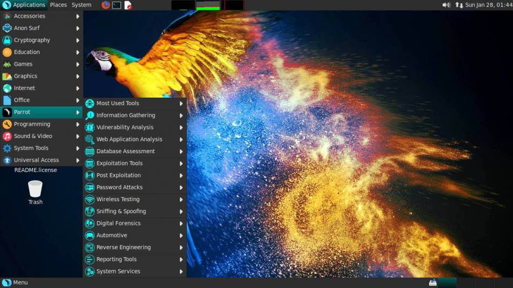513x288 pixels.
Task: Open README.license on the desktop
Action: pos(35,170)
